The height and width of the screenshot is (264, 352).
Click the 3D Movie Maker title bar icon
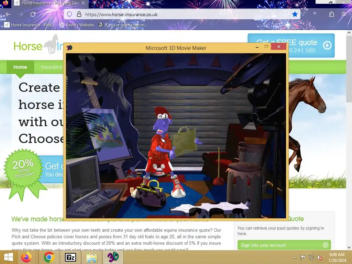coord(69,47)
